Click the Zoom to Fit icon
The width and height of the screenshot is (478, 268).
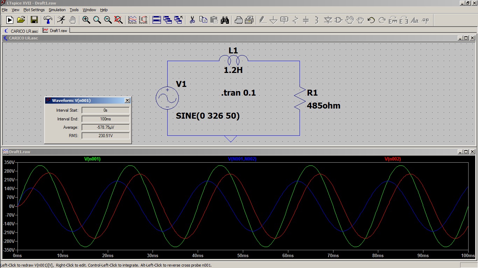click(119, 20)
